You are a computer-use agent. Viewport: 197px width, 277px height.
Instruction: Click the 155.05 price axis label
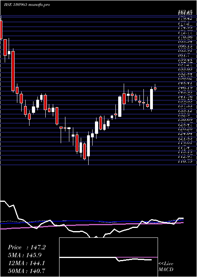(185, 69)
